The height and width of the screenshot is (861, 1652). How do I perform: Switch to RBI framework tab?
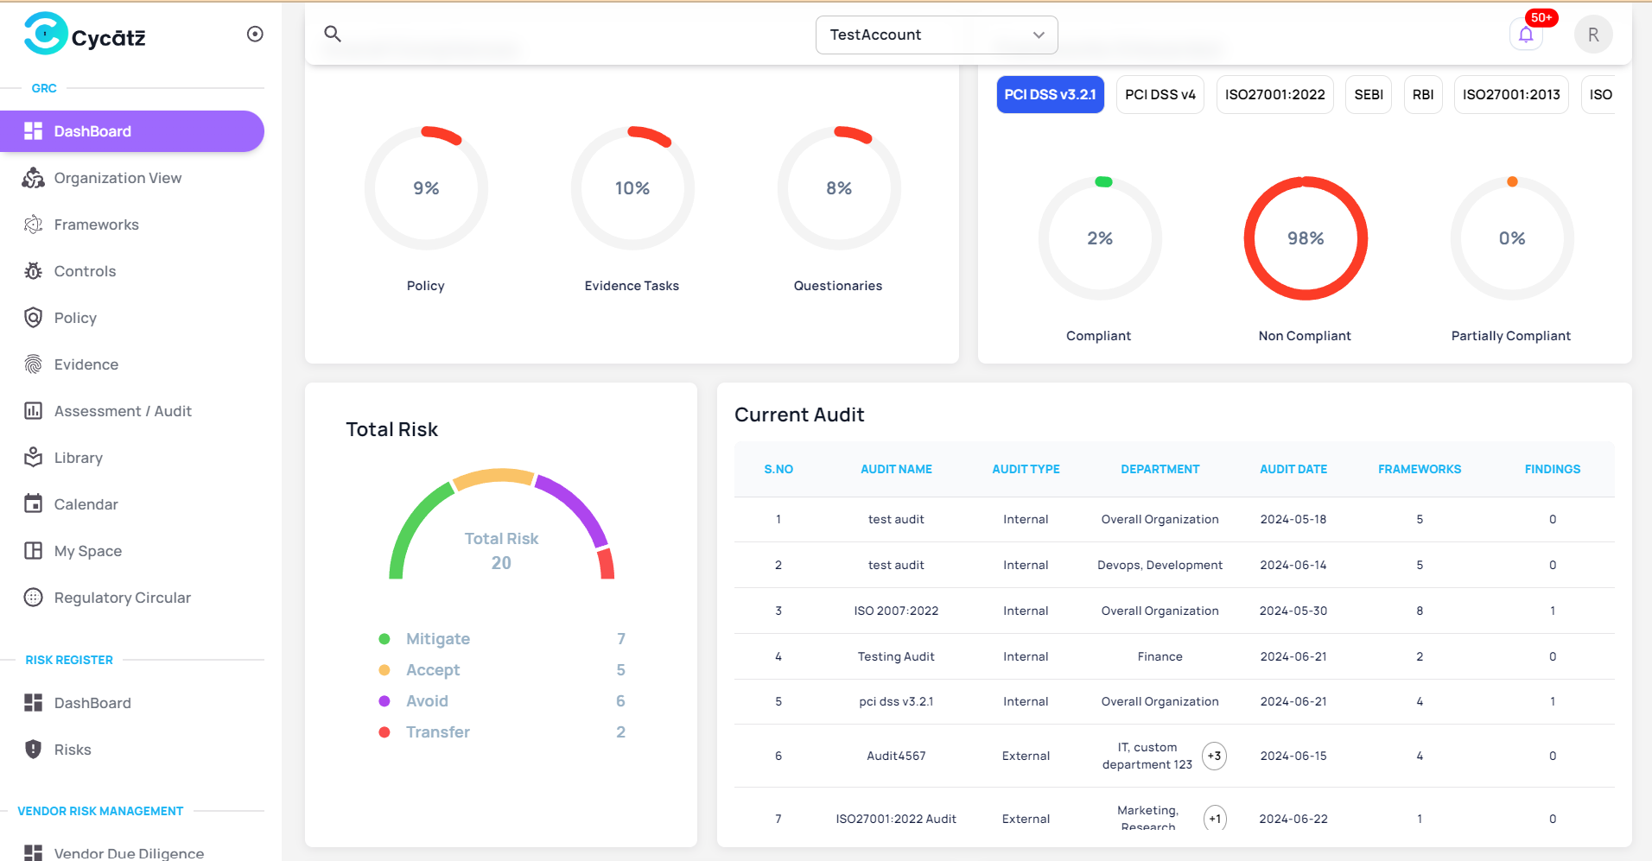click(1423, 95)
